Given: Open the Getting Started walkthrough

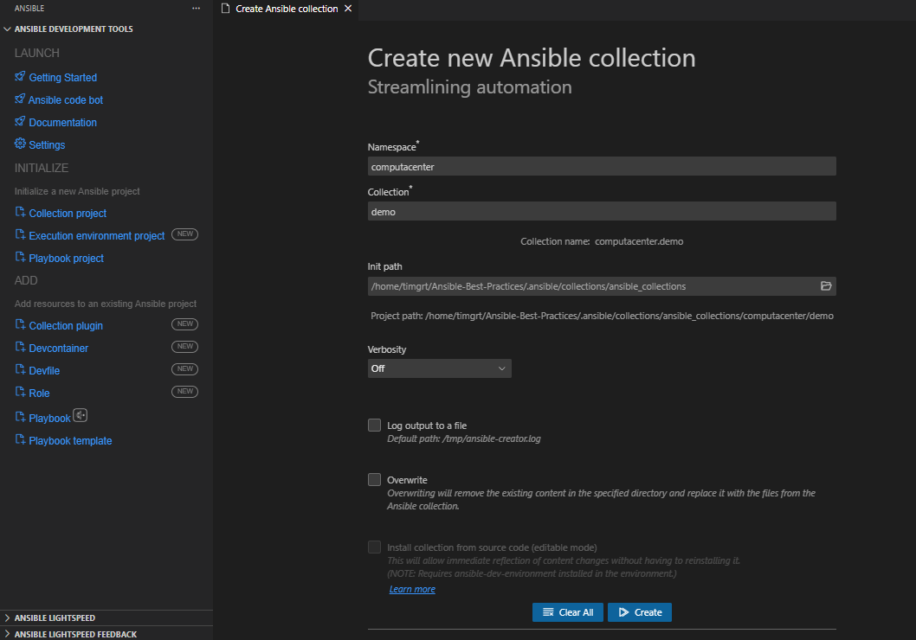Looking at the screenshot, I should pos(62,77).
